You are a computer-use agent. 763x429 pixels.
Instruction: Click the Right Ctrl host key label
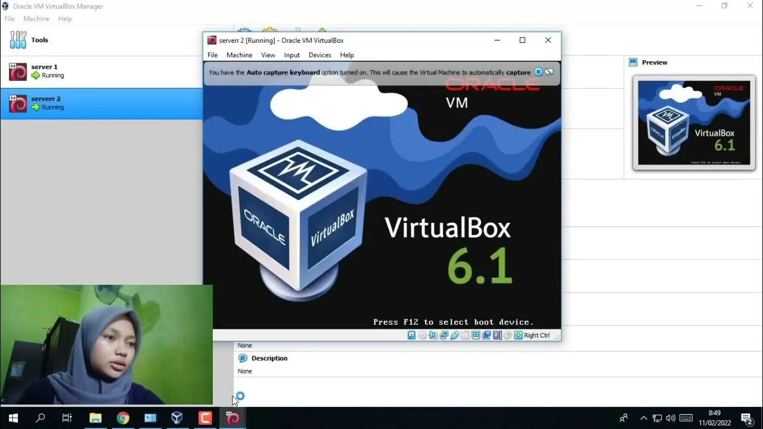pos(536,335)
